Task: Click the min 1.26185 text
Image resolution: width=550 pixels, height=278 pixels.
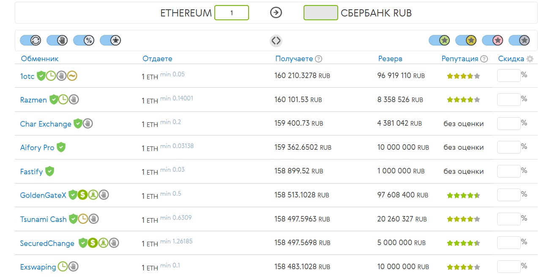Action: coord(176,242)
